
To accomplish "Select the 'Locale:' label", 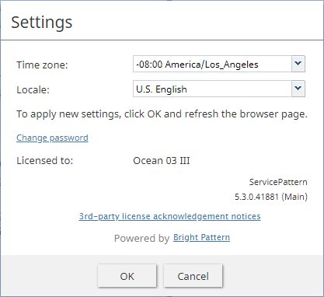I will [33, 90].
